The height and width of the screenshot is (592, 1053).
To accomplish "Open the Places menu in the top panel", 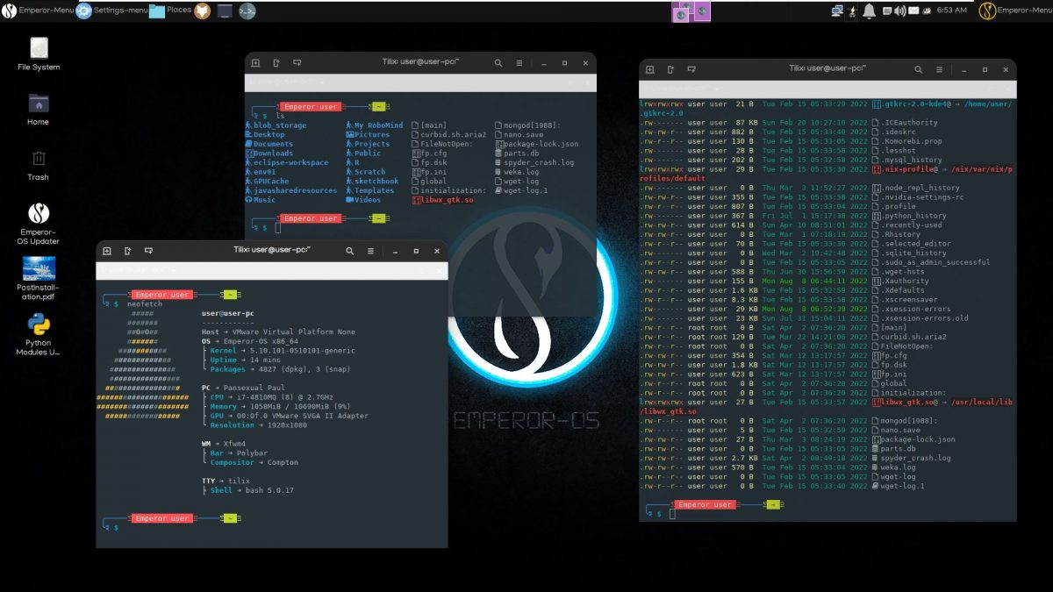I will pos(170,11).
